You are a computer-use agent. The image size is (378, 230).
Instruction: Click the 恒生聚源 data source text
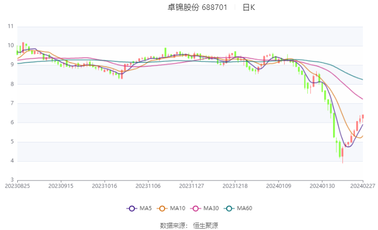click(x=206, y=226)
